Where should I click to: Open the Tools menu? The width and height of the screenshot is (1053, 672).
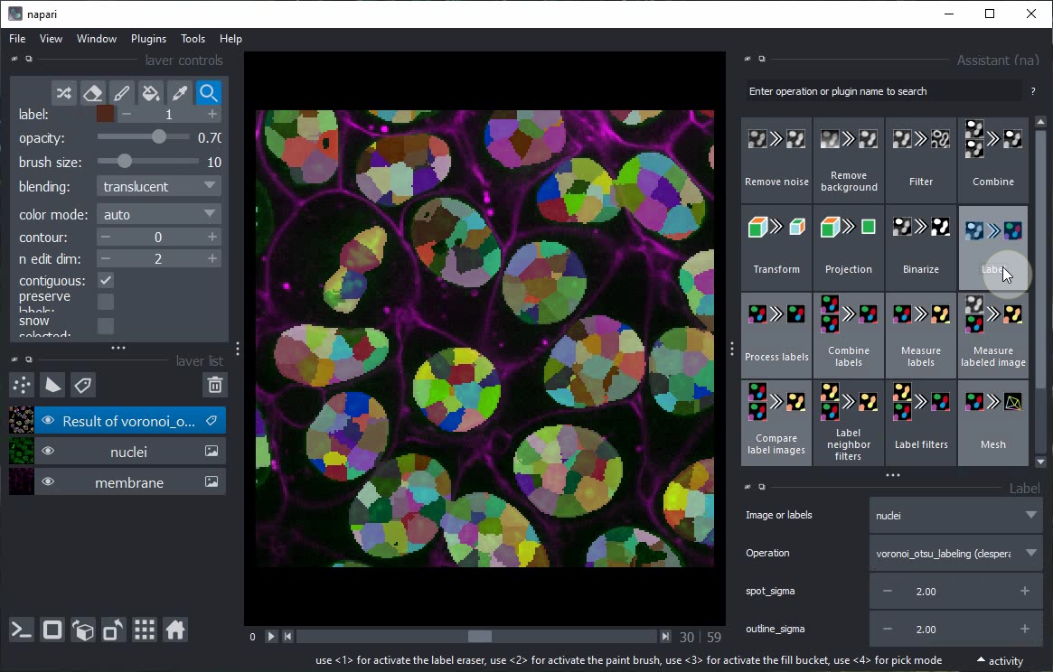pyautogui.click(x=193, y=39)
